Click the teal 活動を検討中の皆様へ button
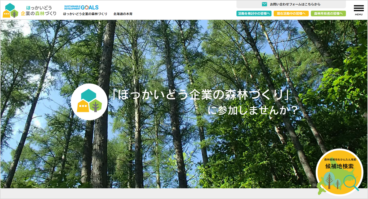The image size is (368, 199). 254,13
